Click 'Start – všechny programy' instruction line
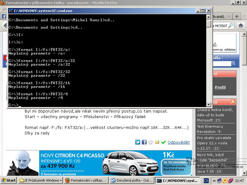Screen dimensions: 247x185 click(x=85, y=117)
